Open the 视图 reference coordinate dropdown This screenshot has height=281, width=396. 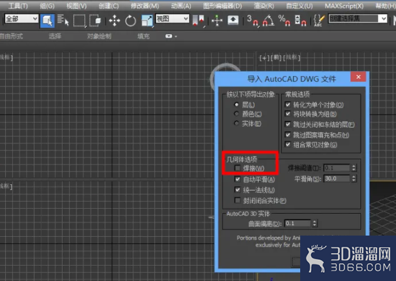172,19
